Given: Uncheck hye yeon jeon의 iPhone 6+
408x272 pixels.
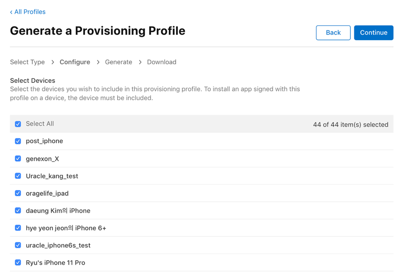Looking at the screenshot, I should (x=18, y=228).
